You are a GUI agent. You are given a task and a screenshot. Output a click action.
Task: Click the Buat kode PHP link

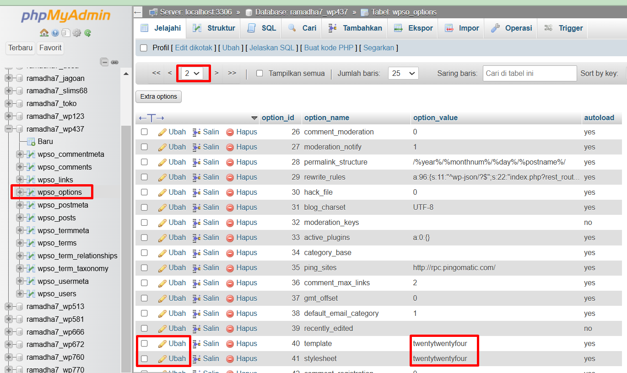[329, 48]
